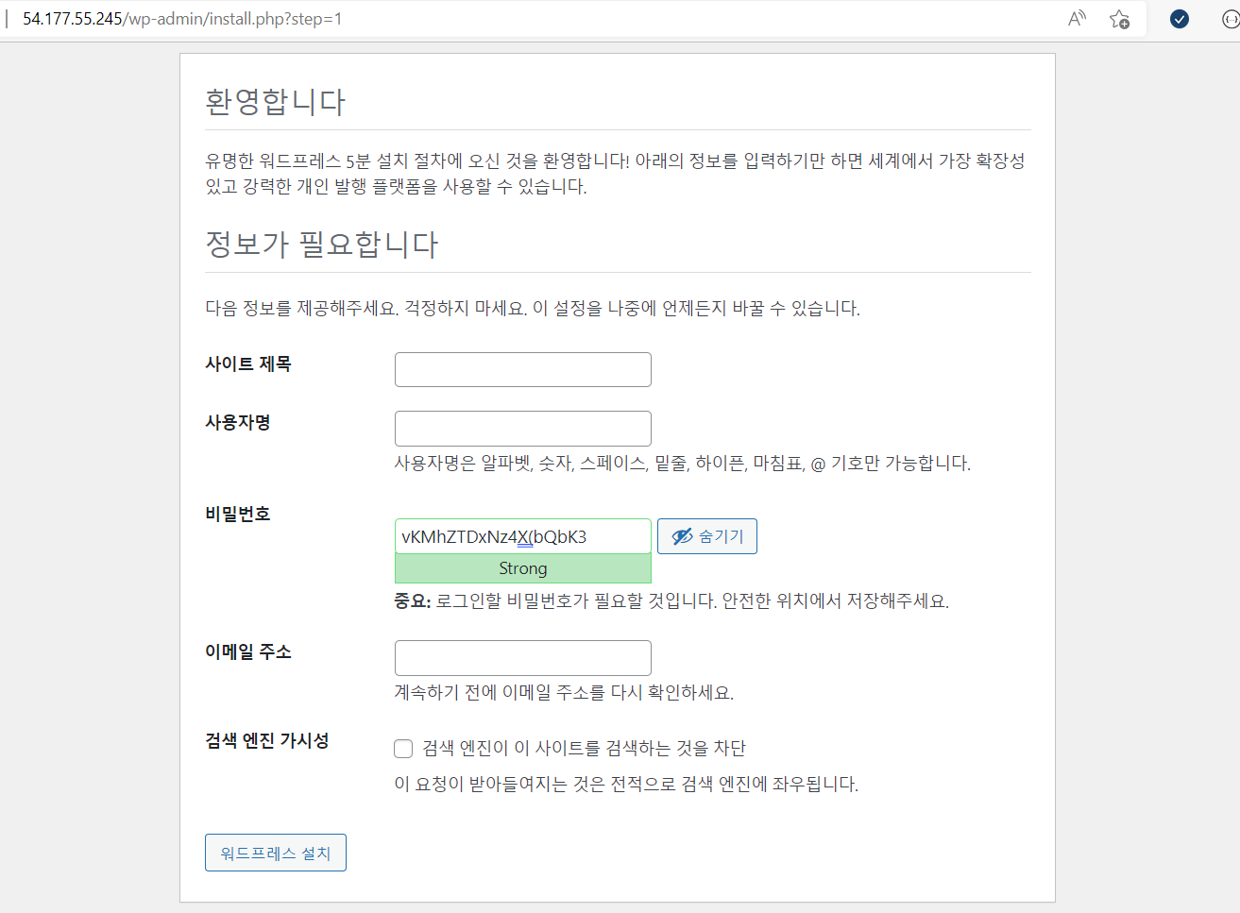Click the search engine request note text
This screenshot has width=1240, height=913.
pyautogui.click(x=626, y=784)
